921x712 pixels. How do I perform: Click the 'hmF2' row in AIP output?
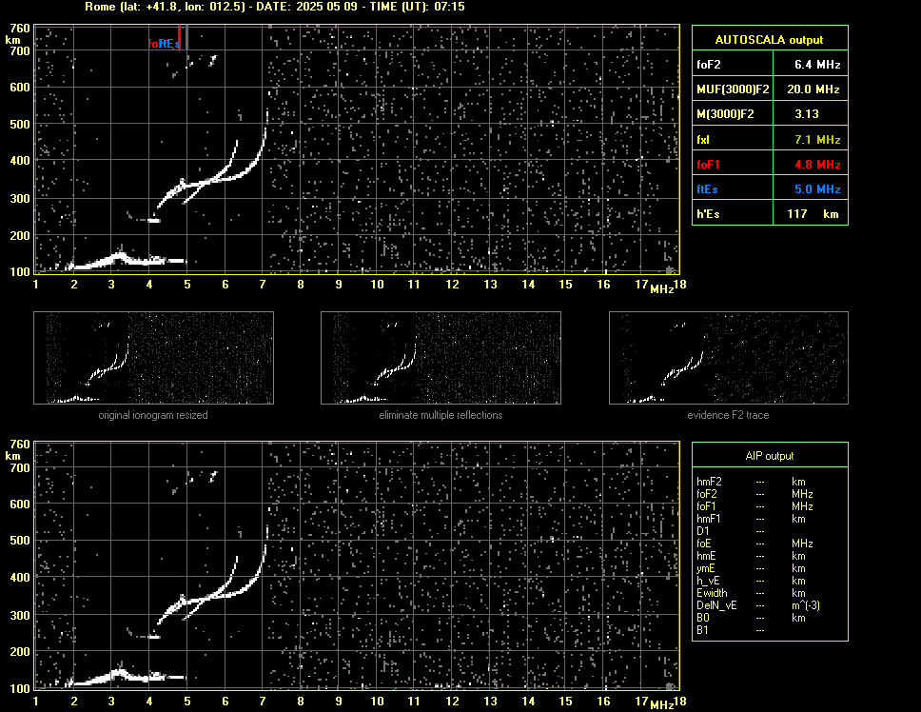(754, 482)
